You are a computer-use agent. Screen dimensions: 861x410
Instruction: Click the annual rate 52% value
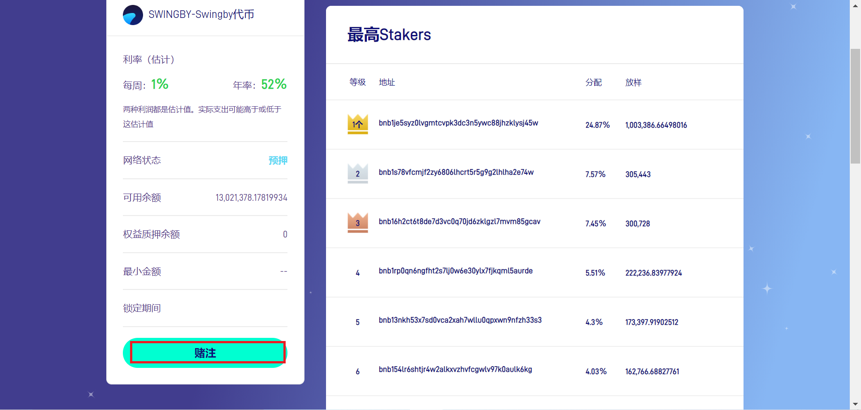tap(274, 84)
